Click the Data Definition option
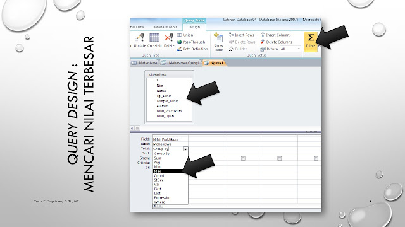 click(x=192, y=49)
